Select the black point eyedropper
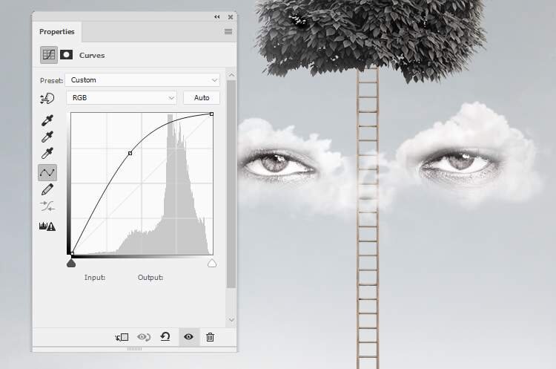This screenshot has height=369, width=556. (47, 120)
